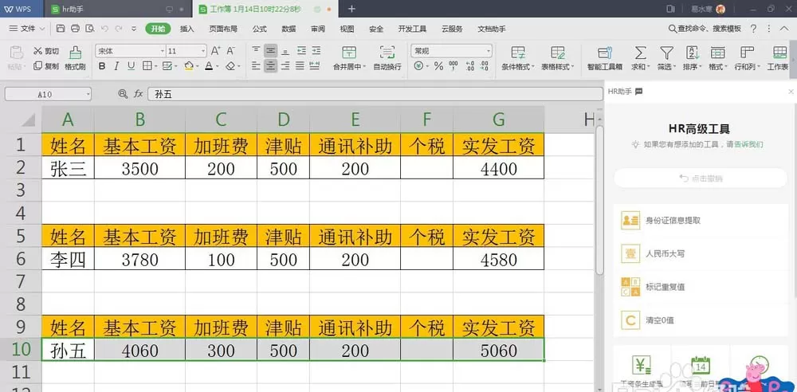Switch to the 插入 ribbon tab
This screenshot has height=392, width=797.
click(187, 29)
